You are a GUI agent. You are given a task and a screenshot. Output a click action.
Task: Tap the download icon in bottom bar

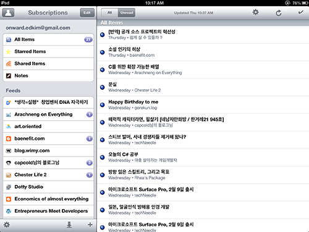pyautogui.click(x=69, y=225)
